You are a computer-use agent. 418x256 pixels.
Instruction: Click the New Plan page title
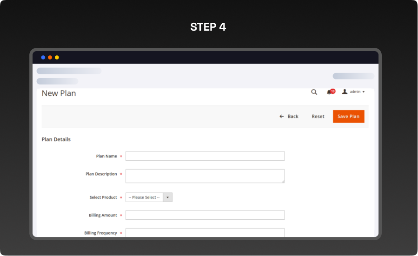pos(59,93)
